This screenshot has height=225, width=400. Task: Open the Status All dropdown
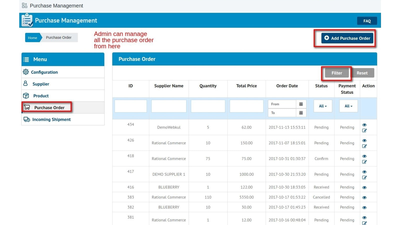(x=322, y=106)
